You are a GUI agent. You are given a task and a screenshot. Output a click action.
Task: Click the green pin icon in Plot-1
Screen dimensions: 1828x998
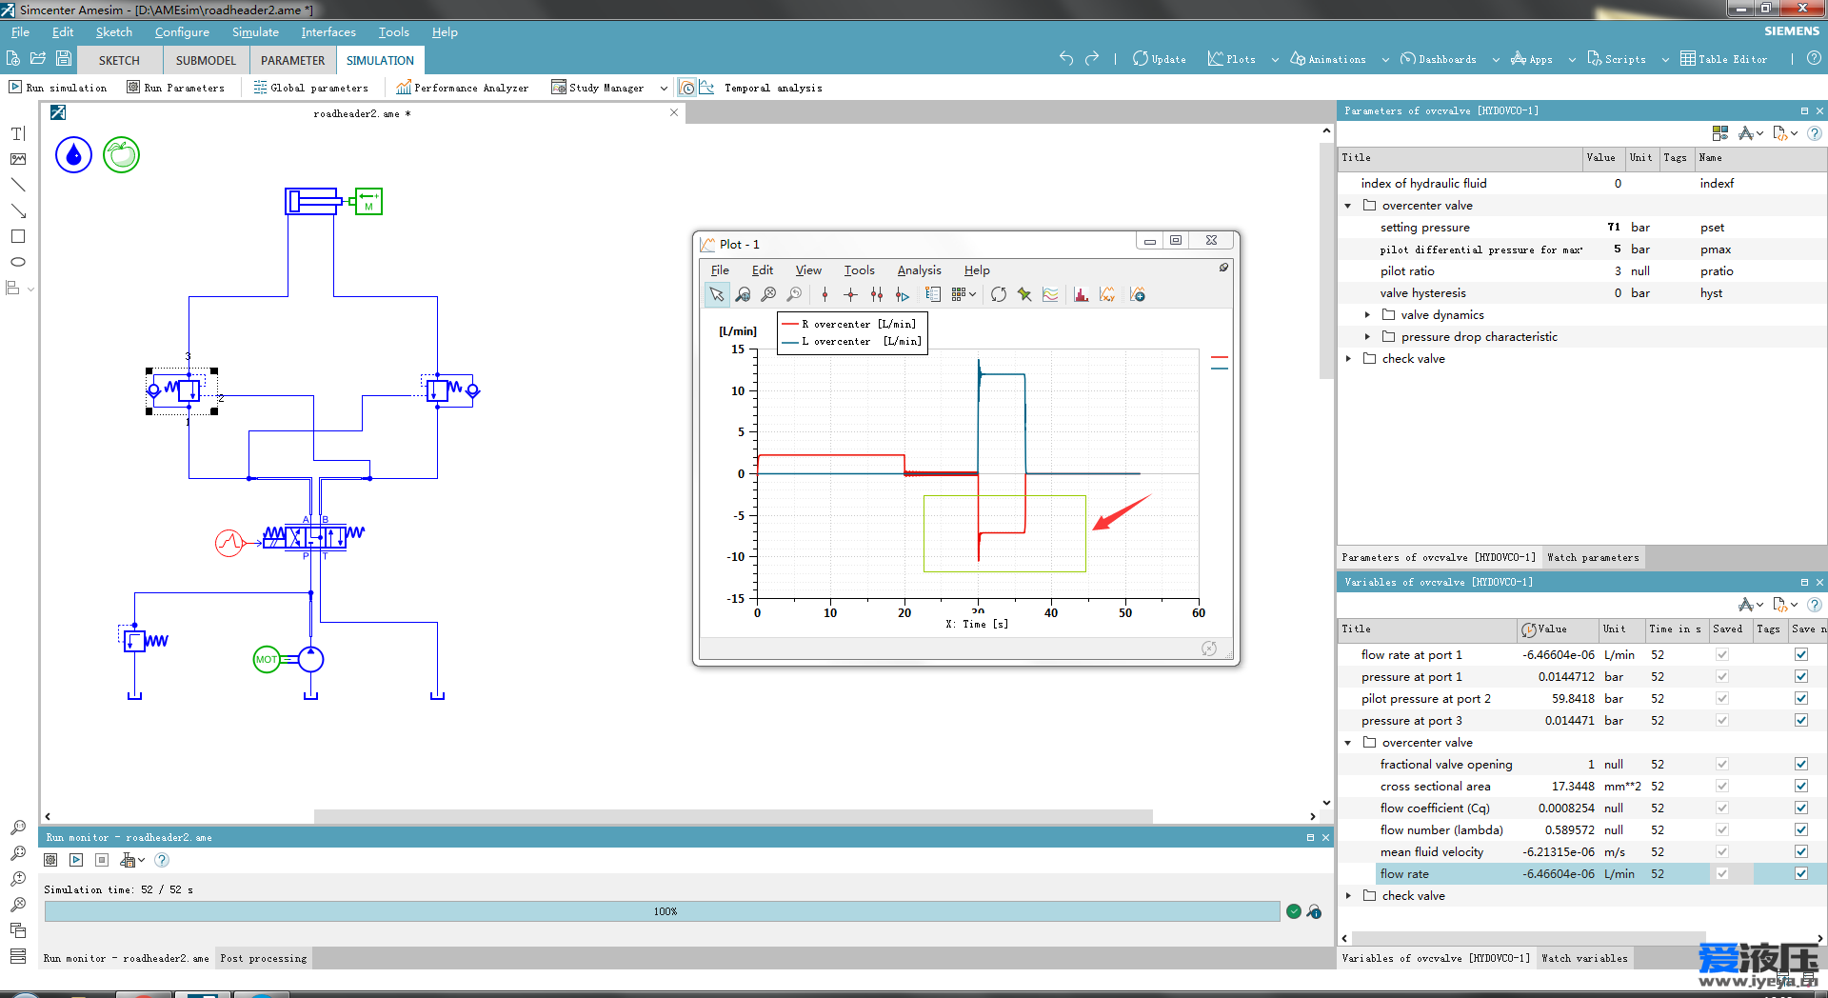(x=1024, y=294)
